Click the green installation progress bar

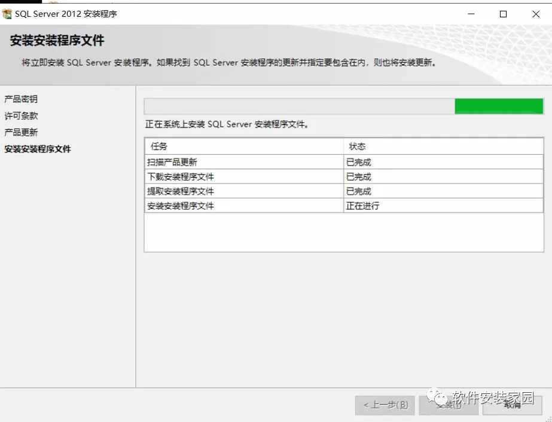[344, 106]
